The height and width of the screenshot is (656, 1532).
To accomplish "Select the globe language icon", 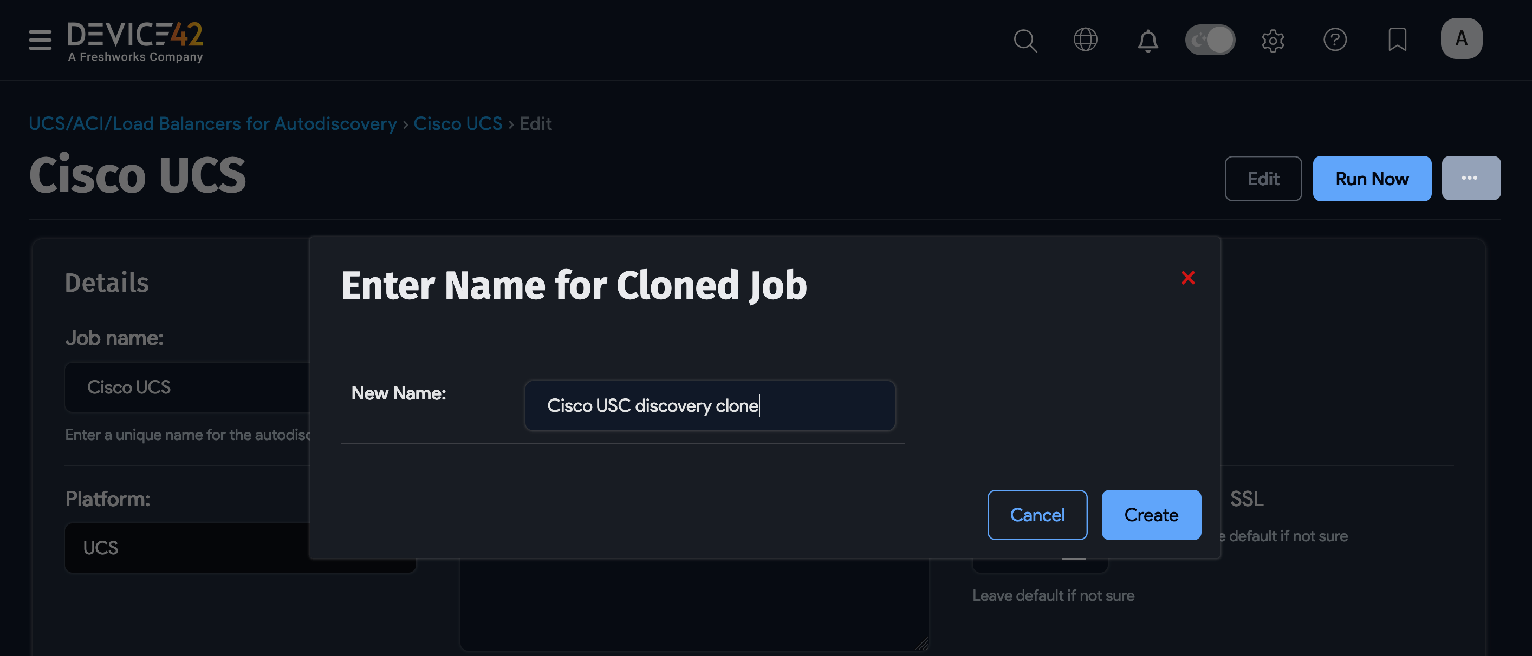I will click(x=1086, y=40).
